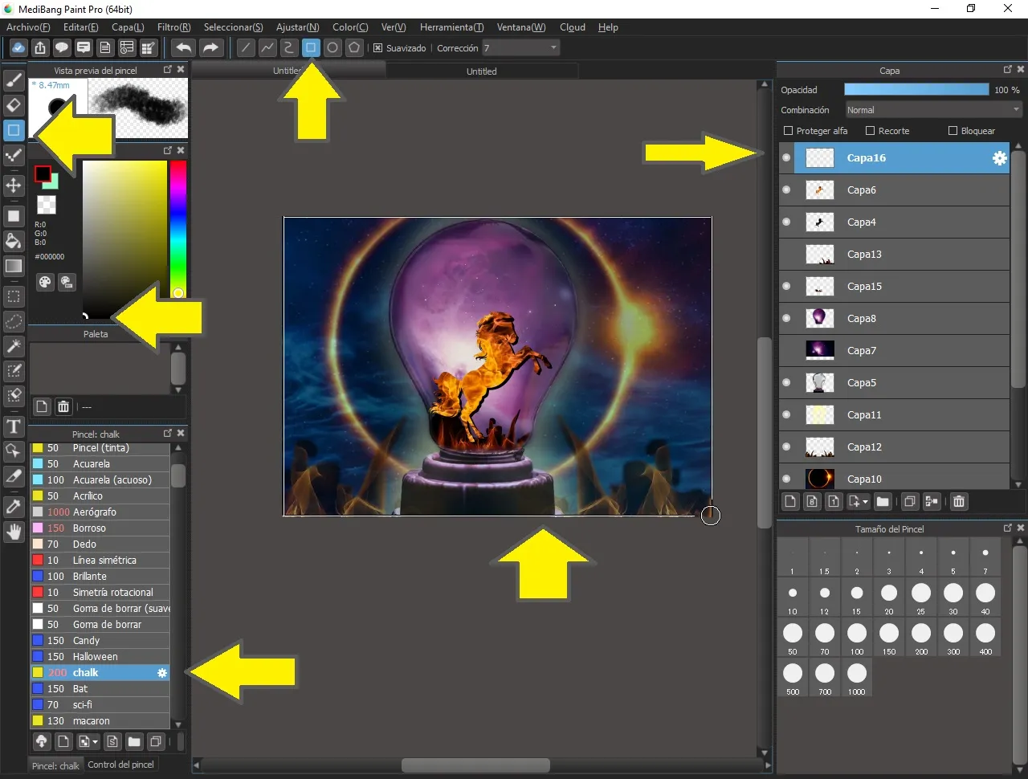The image size is (1028, 779).
Task: Click the Undo arrow in top toolbar
Action: tap(184, 48)
